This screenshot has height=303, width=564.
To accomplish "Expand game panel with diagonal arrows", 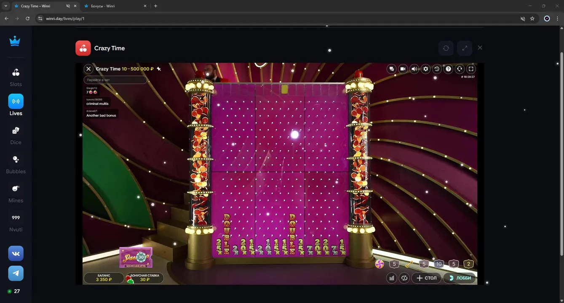I will 465,48.
